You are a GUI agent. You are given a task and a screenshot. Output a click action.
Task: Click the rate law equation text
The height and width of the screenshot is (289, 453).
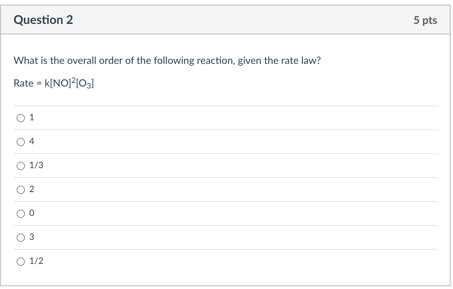[53, 83]
